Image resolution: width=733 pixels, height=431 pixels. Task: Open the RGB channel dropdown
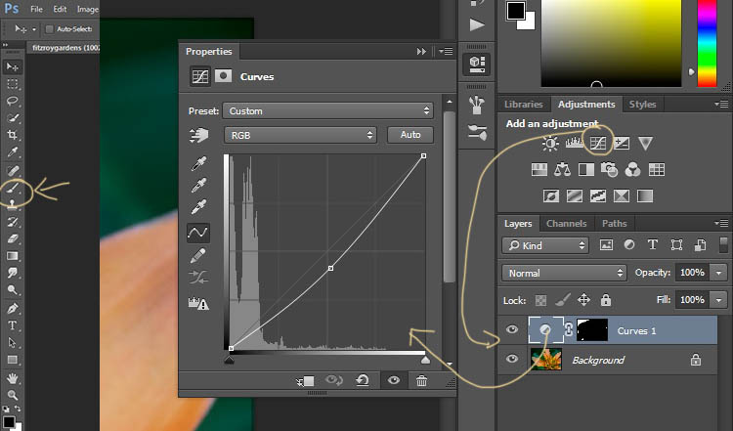(x=300, y=135)
